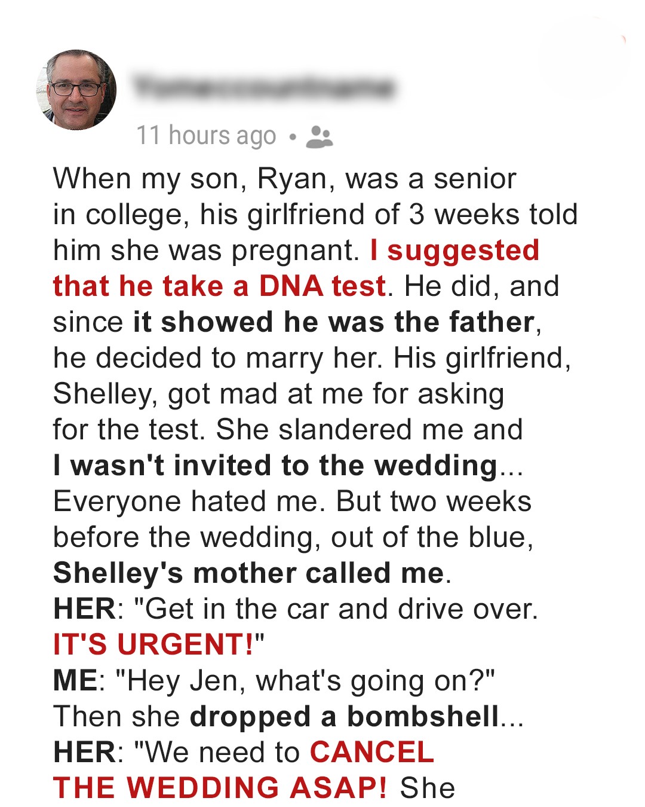Open the poster's profile picture
The image size is (645, 807).
[76, 90]
